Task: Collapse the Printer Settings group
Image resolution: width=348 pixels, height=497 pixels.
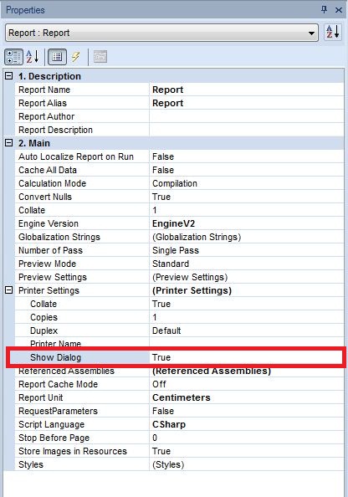Action: click(9, 290)
